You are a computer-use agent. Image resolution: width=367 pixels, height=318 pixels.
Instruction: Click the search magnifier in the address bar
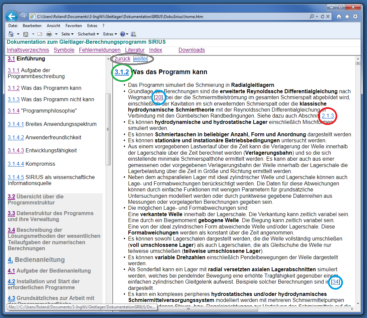(312, 16)
